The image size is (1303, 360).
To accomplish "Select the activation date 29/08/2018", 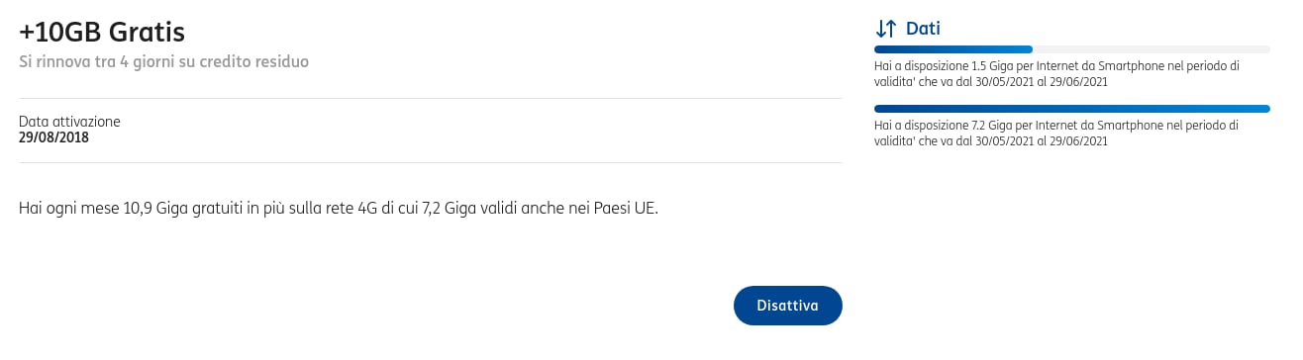I will coord(54,137).
